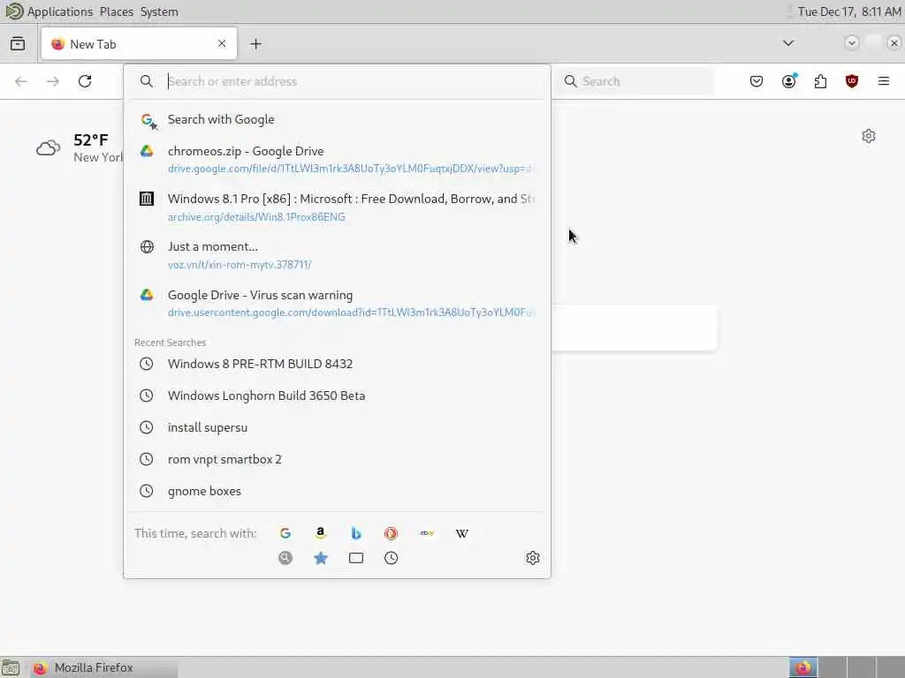Open Firefox View icon left of tabs
The width and height of the screenshot is (905, 678).
pos(18,44)
